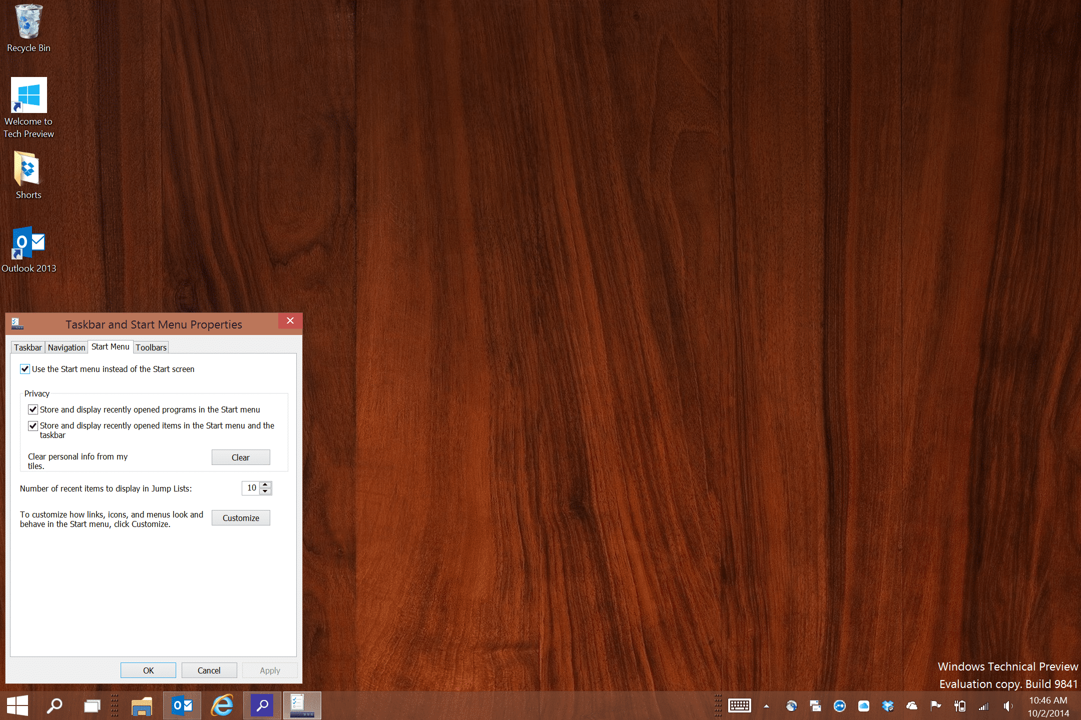Open the Customize button
Viewport: 1081px width, 720px height.
pyautogui.click(x=241, y=517)
